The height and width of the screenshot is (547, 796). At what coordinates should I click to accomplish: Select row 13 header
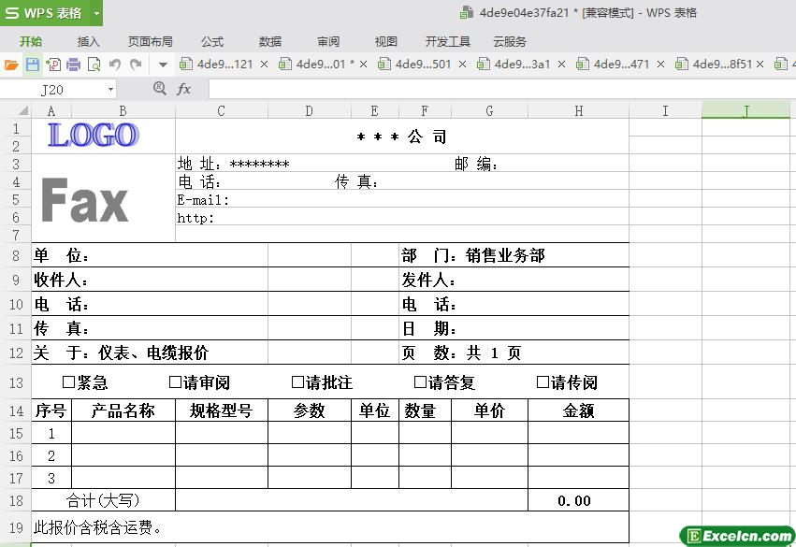pyautogui.click(x=16, y=382)
